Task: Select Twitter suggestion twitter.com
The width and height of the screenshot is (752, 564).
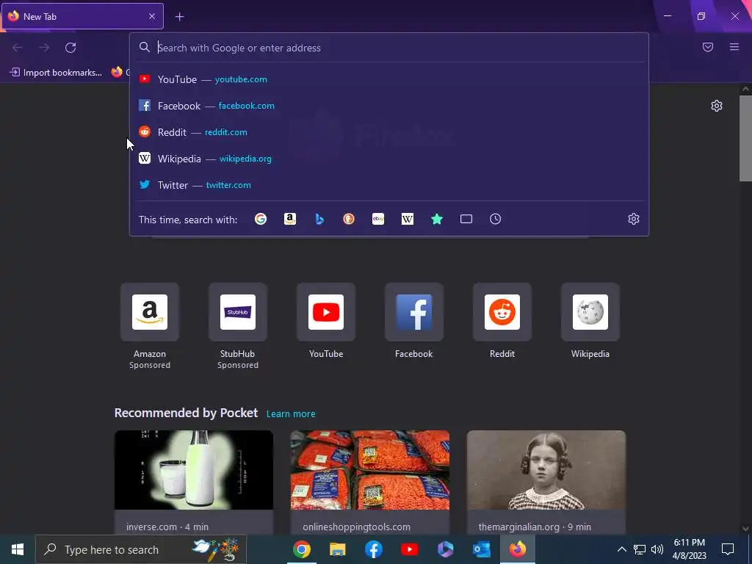Action: pyautogui.click(x=389, y=184)
